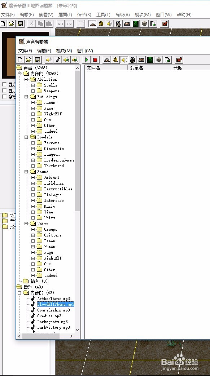210x376 pixels.
Task: Select DarkVictory.mp3 music file
Action: click(53, 327)
